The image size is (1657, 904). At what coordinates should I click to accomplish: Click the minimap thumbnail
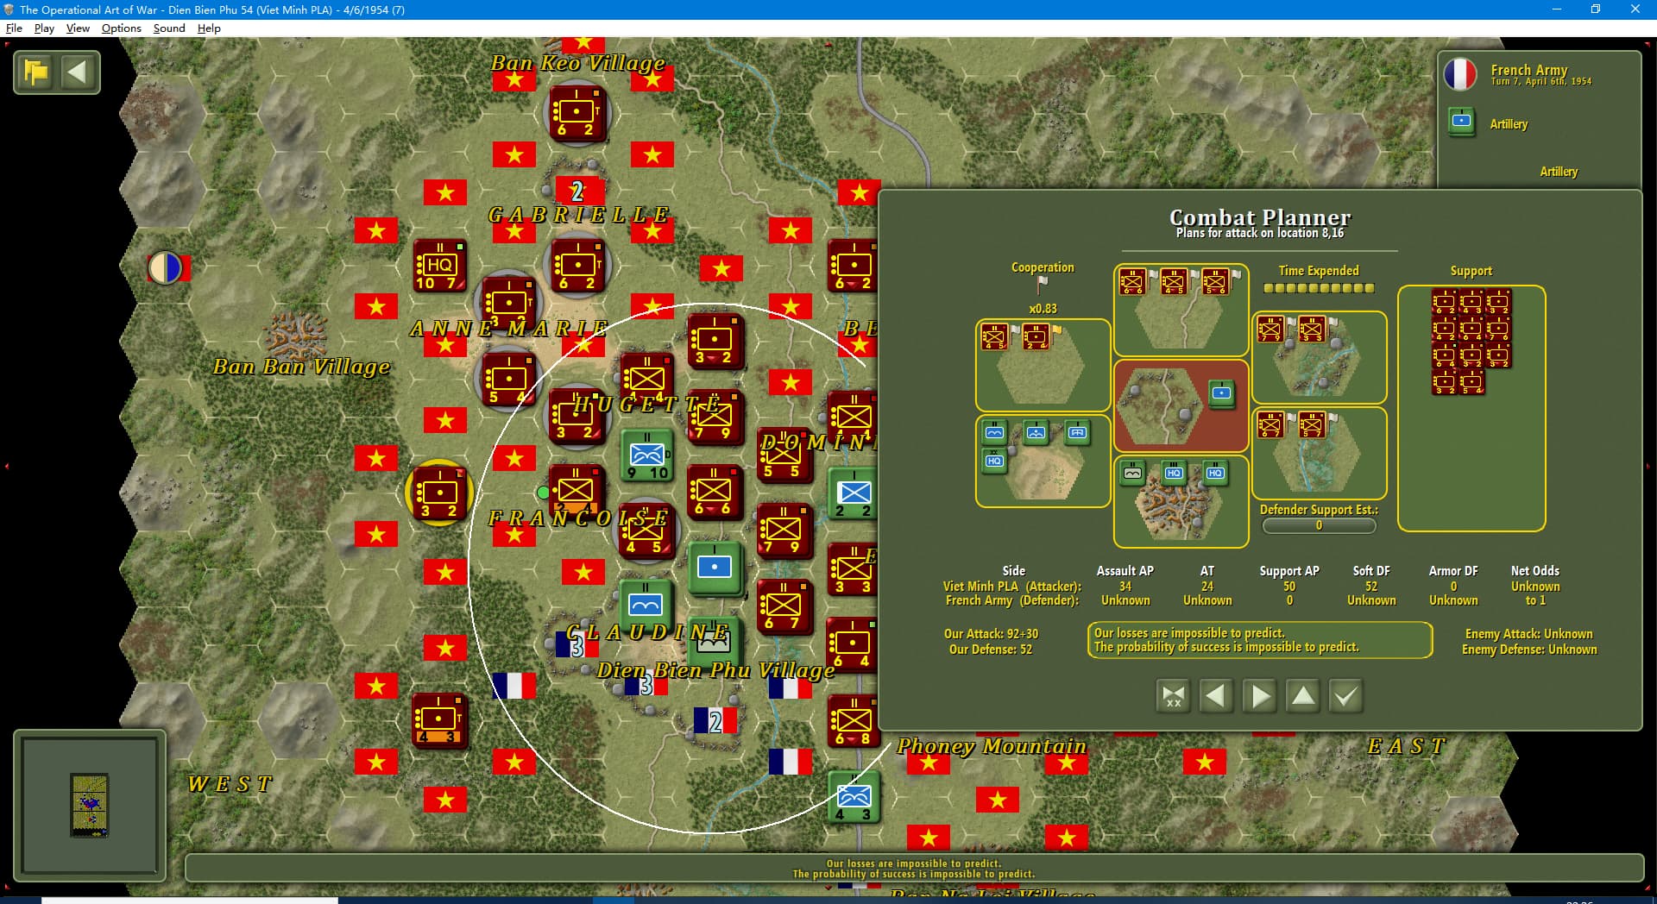90,805
